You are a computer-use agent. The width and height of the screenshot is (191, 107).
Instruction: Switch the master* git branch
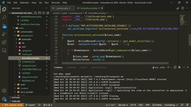(x=30, y=105)
